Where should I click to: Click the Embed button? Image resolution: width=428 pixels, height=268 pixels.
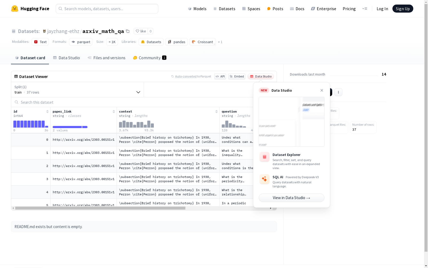click(237, 76)
